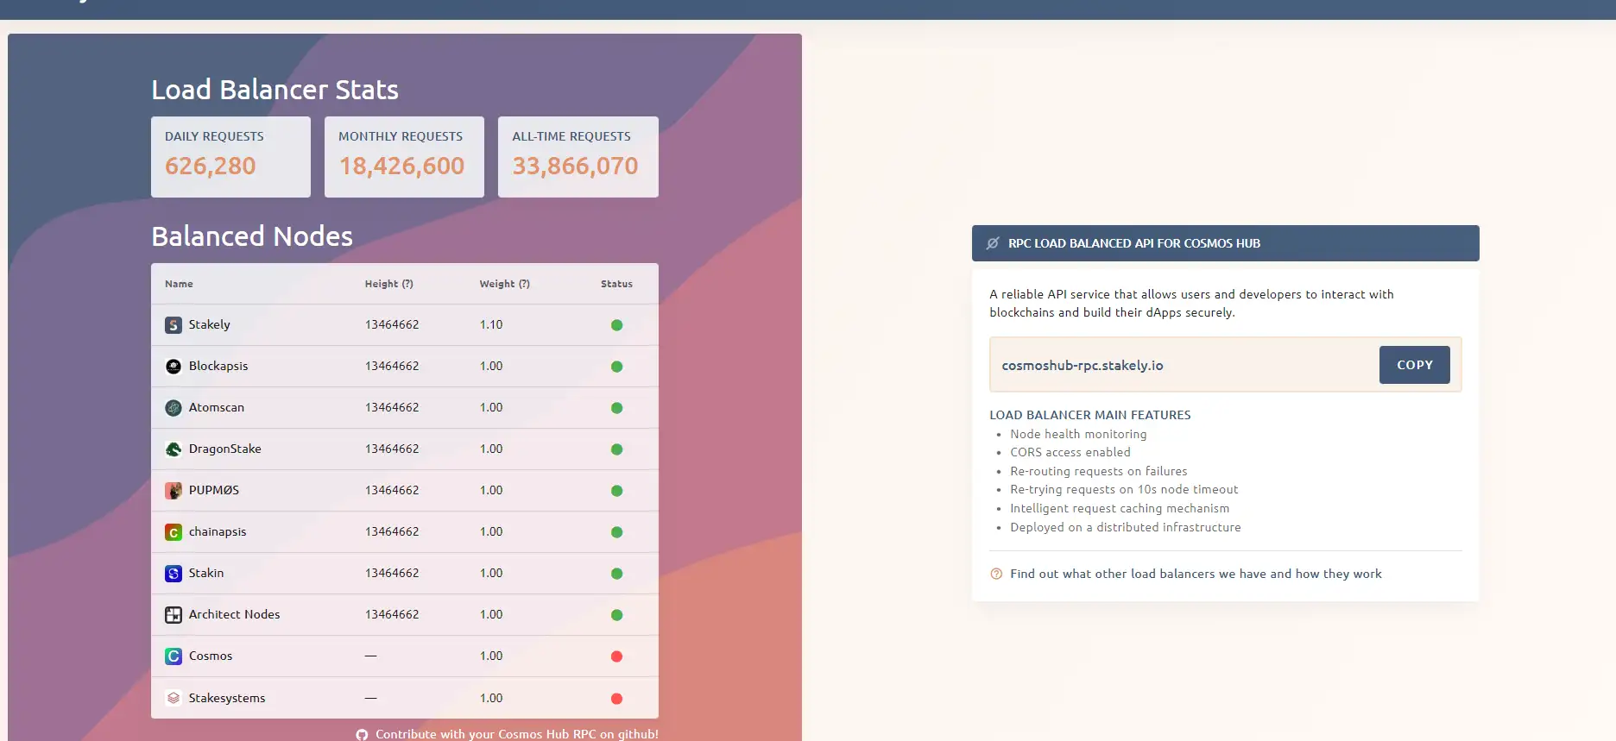Click the Stakin node logo icon
Viewport: 1616px width, 741px height.
coord(174,574)
